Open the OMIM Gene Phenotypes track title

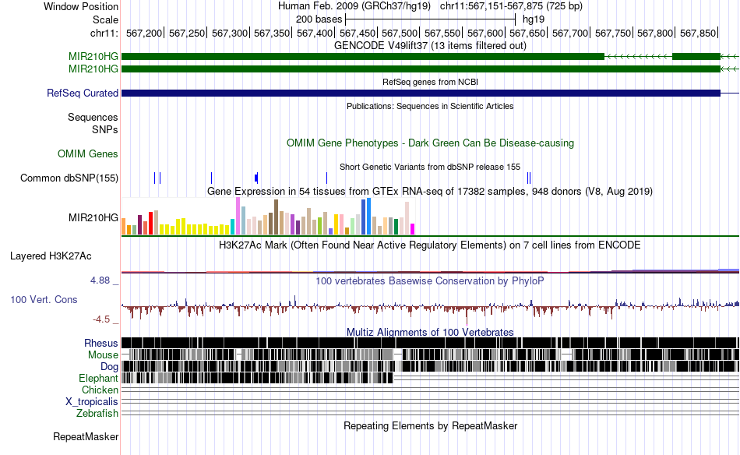(430, 143)
